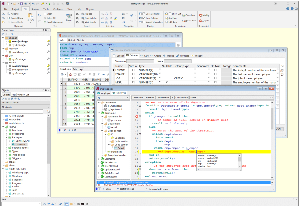The width and height of the screenshot is (299, 206).
Task: Toggle the Virtual checkbox for ENAME
Action: [x=134, y=74]
